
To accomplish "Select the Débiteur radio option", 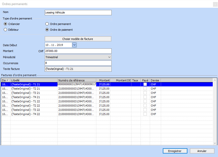I will click(x=6, y=30).
